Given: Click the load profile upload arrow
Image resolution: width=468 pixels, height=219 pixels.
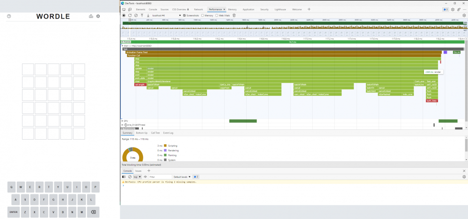Looking at the screenshot, I should [x=142, y=15].
